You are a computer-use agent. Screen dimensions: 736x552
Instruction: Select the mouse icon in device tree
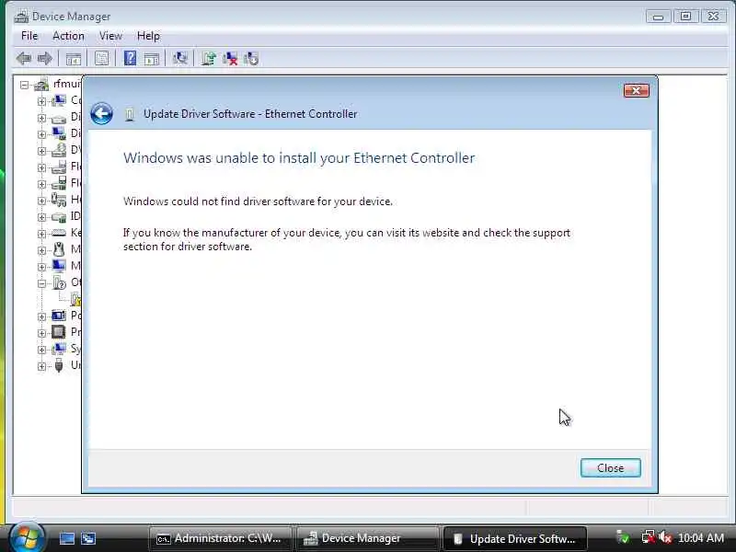click(x=59, y=249)
